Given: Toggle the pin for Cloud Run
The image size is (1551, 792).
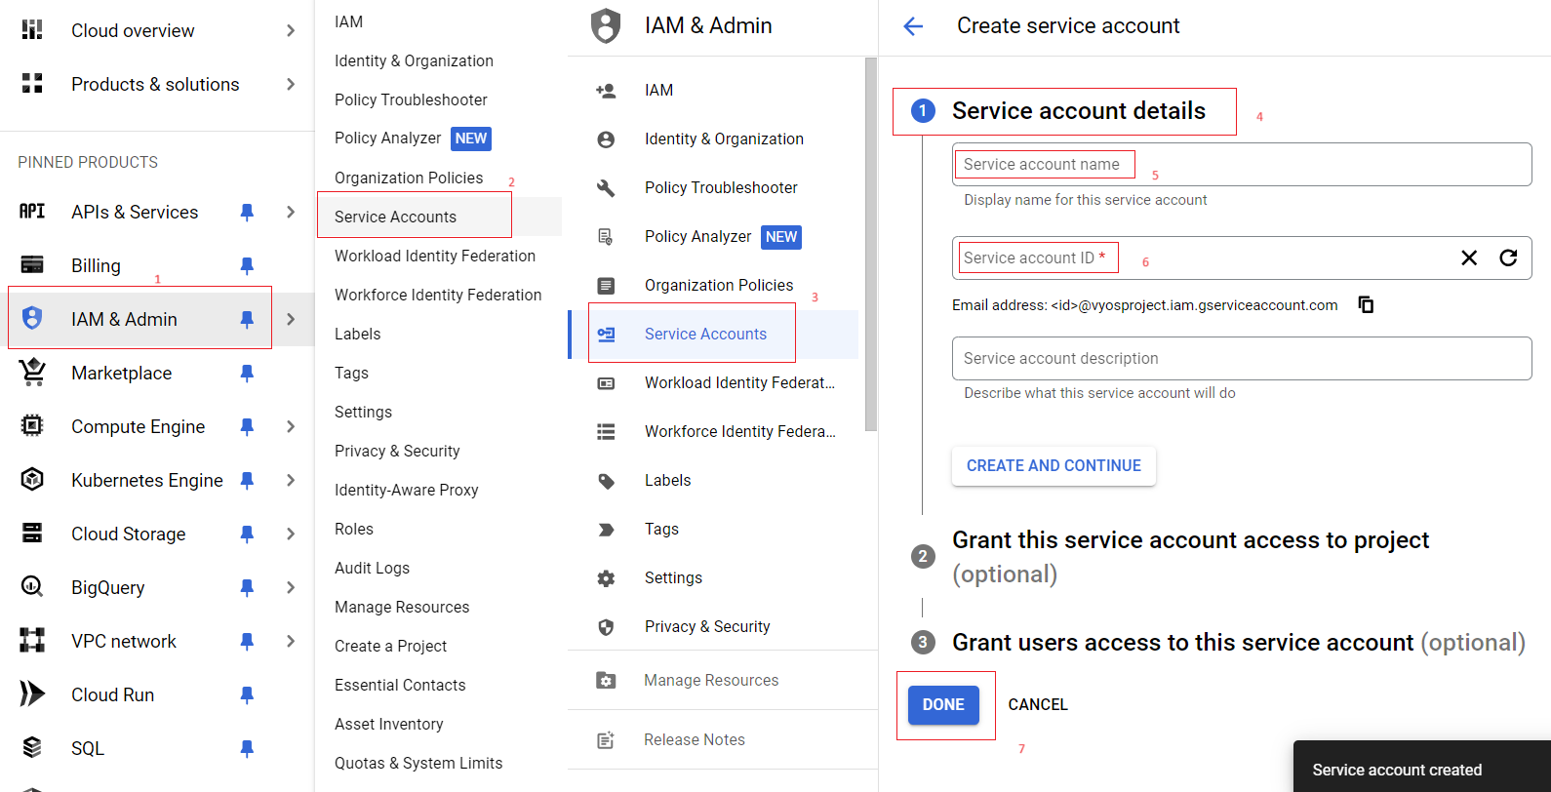Looking at the screenshot, I should point(247,694).
